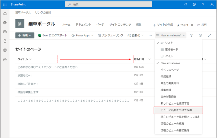
Task: Open the サイト コンテンツ navigation link
Action: [x=120, y=24]
